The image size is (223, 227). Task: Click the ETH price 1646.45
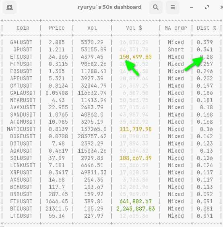coord(57,202)
